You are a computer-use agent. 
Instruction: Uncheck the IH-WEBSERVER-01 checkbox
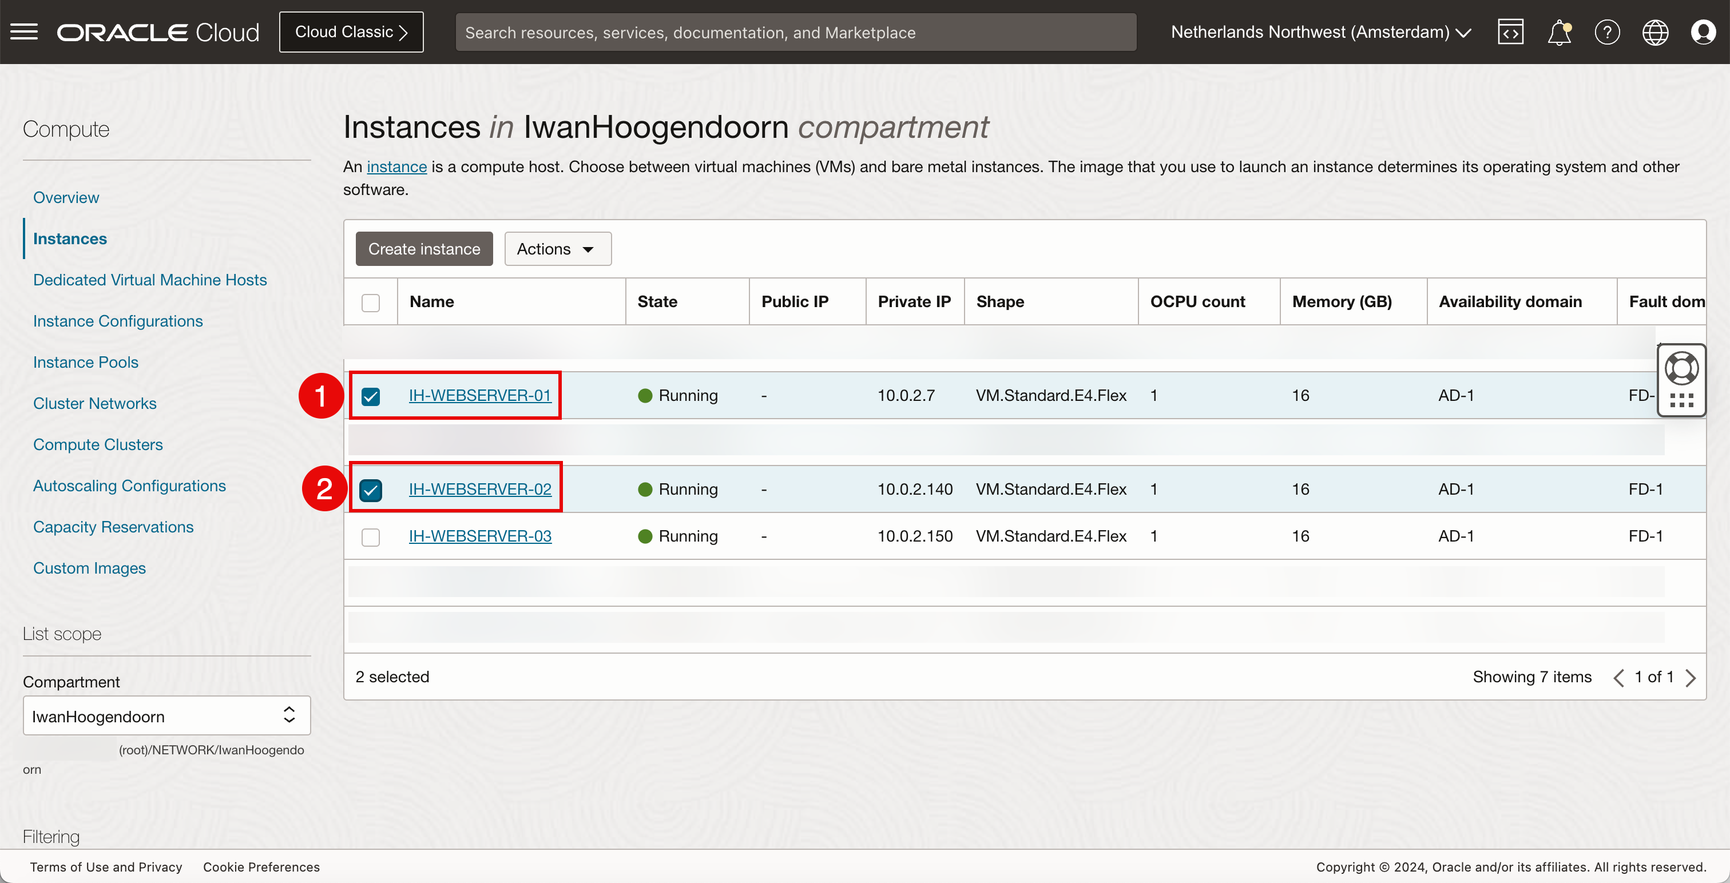[371, 396]
